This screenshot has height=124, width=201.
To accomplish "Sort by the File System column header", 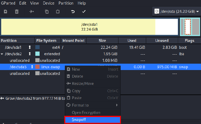I will [x=46, y=41].
